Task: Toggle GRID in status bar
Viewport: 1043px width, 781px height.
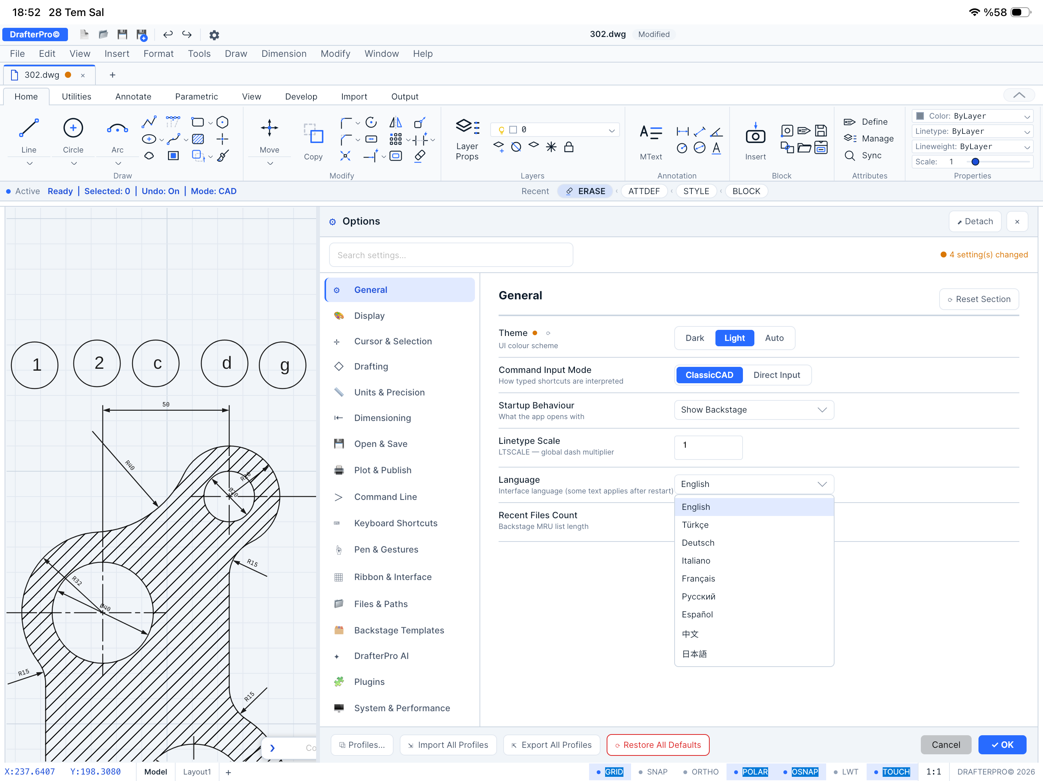Action: pos(610,771)
